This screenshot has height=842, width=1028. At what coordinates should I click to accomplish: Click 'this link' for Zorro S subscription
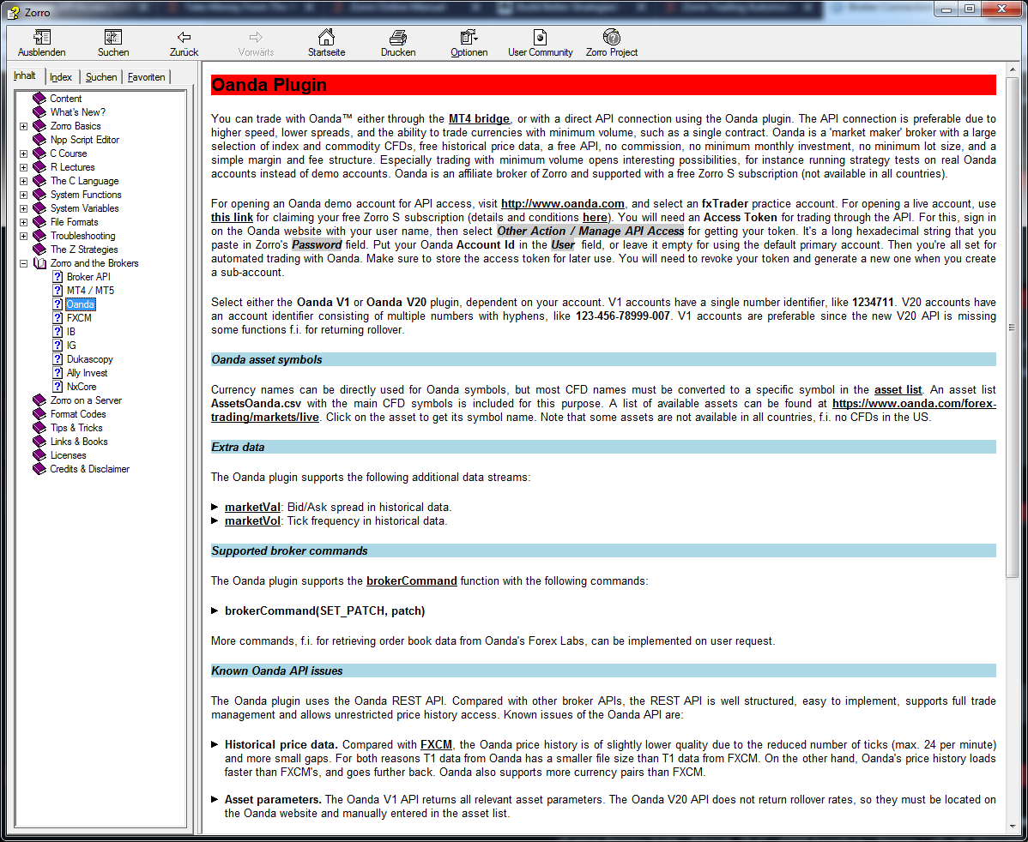[x=232, y=218]
